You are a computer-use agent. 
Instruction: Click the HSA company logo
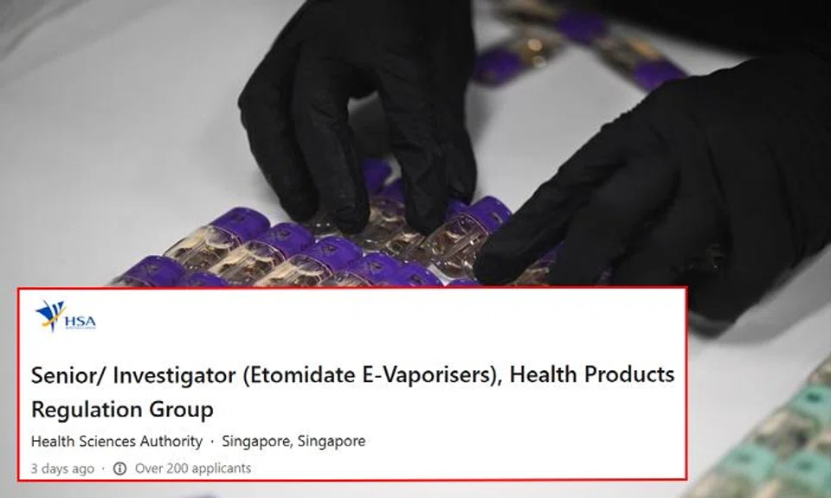click(66, 316)
